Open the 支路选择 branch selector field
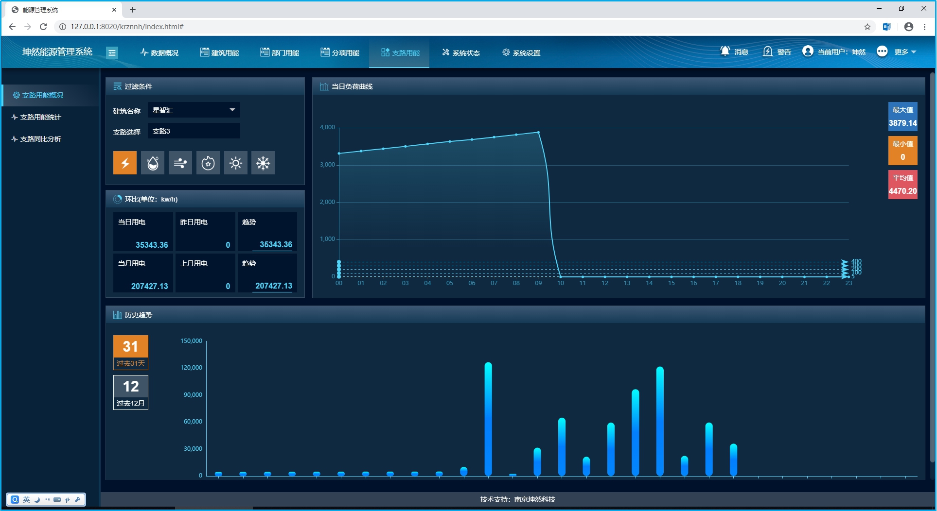The image size is (937, 511). click(x=194, y=131)
